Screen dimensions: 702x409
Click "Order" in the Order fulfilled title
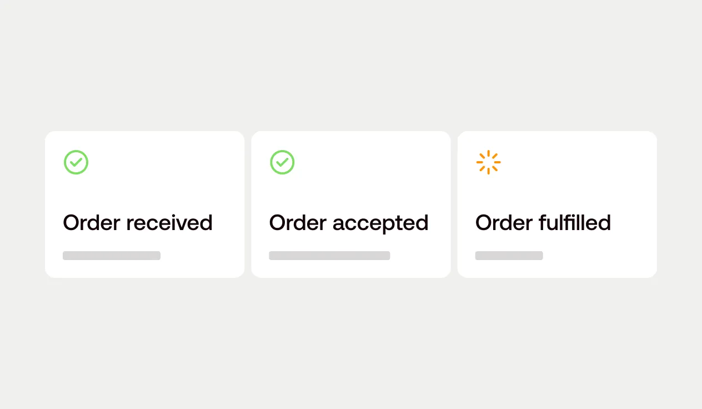504,223
